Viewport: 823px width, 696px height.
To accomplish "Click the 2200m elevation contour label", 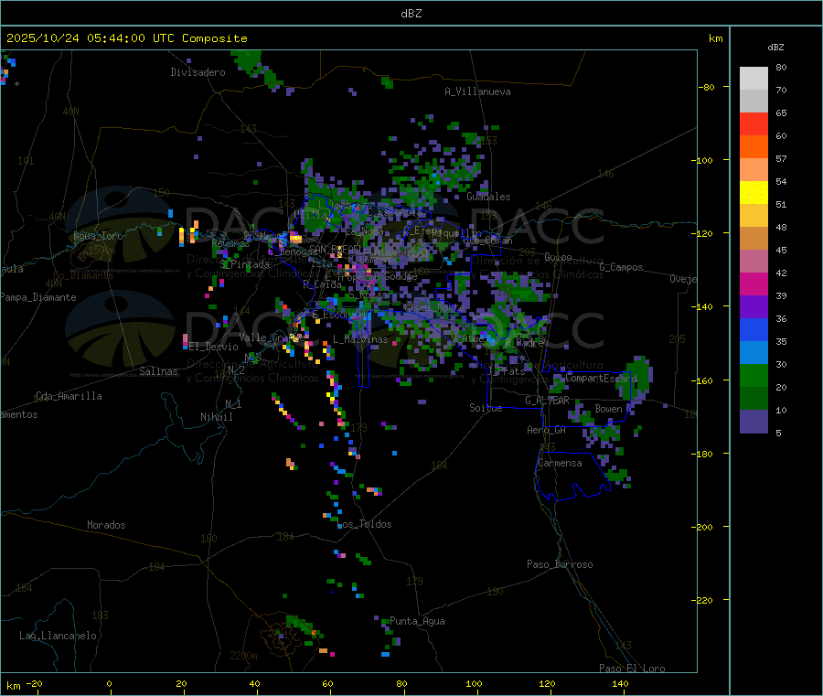I will 243,656.
